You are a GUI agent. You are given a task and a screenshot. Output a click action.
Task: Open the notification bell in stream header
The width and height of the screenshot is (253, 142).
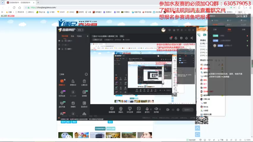click(x=186, y=38)
